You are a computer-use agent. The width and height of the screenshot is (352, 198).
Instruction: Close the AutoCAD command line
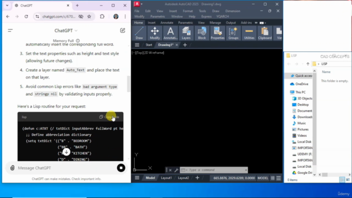click(x=170, y=170)
